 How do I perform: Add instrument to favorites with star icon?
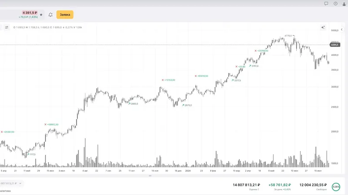41,15
